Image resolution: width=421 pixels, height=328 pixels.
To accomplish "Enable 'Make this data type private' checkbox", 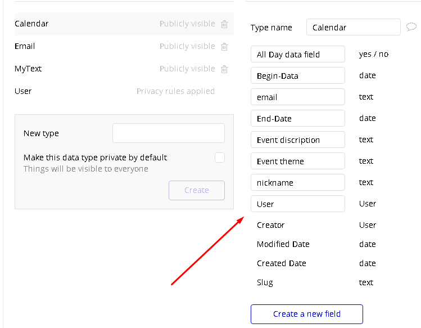I will pos(220,158).
